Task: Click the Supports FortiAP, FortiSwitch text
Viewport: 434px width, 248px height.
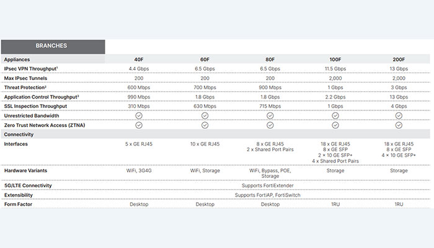Action: (x=270, y=195)
